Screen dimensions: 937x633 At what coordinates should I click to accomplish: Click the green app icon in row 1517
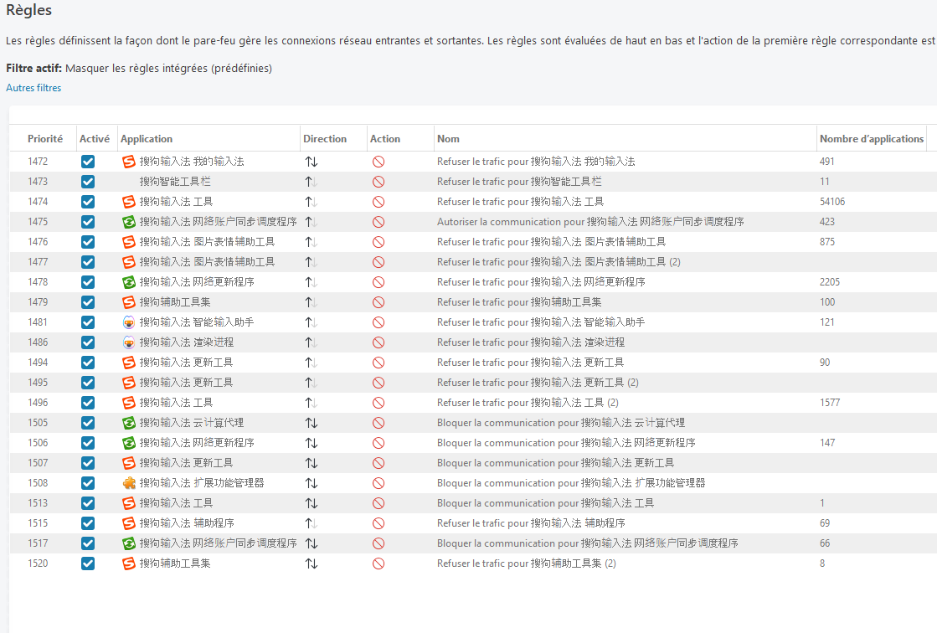click(x=128, y=543)
